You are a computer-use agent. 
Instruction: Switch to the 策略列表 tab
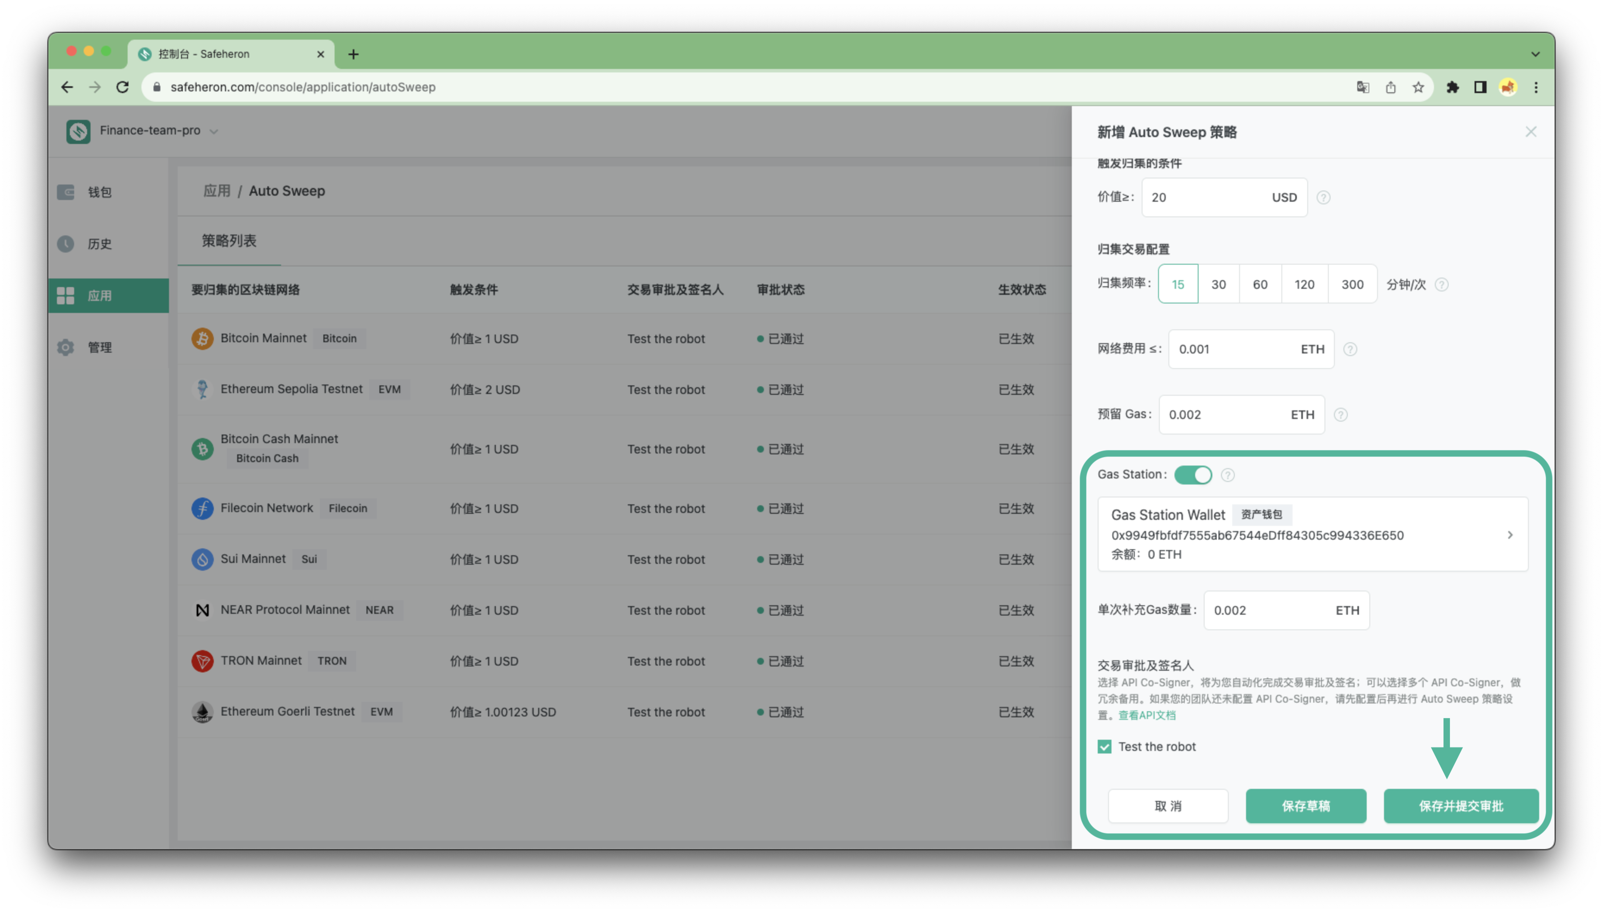tap(228, 241)
